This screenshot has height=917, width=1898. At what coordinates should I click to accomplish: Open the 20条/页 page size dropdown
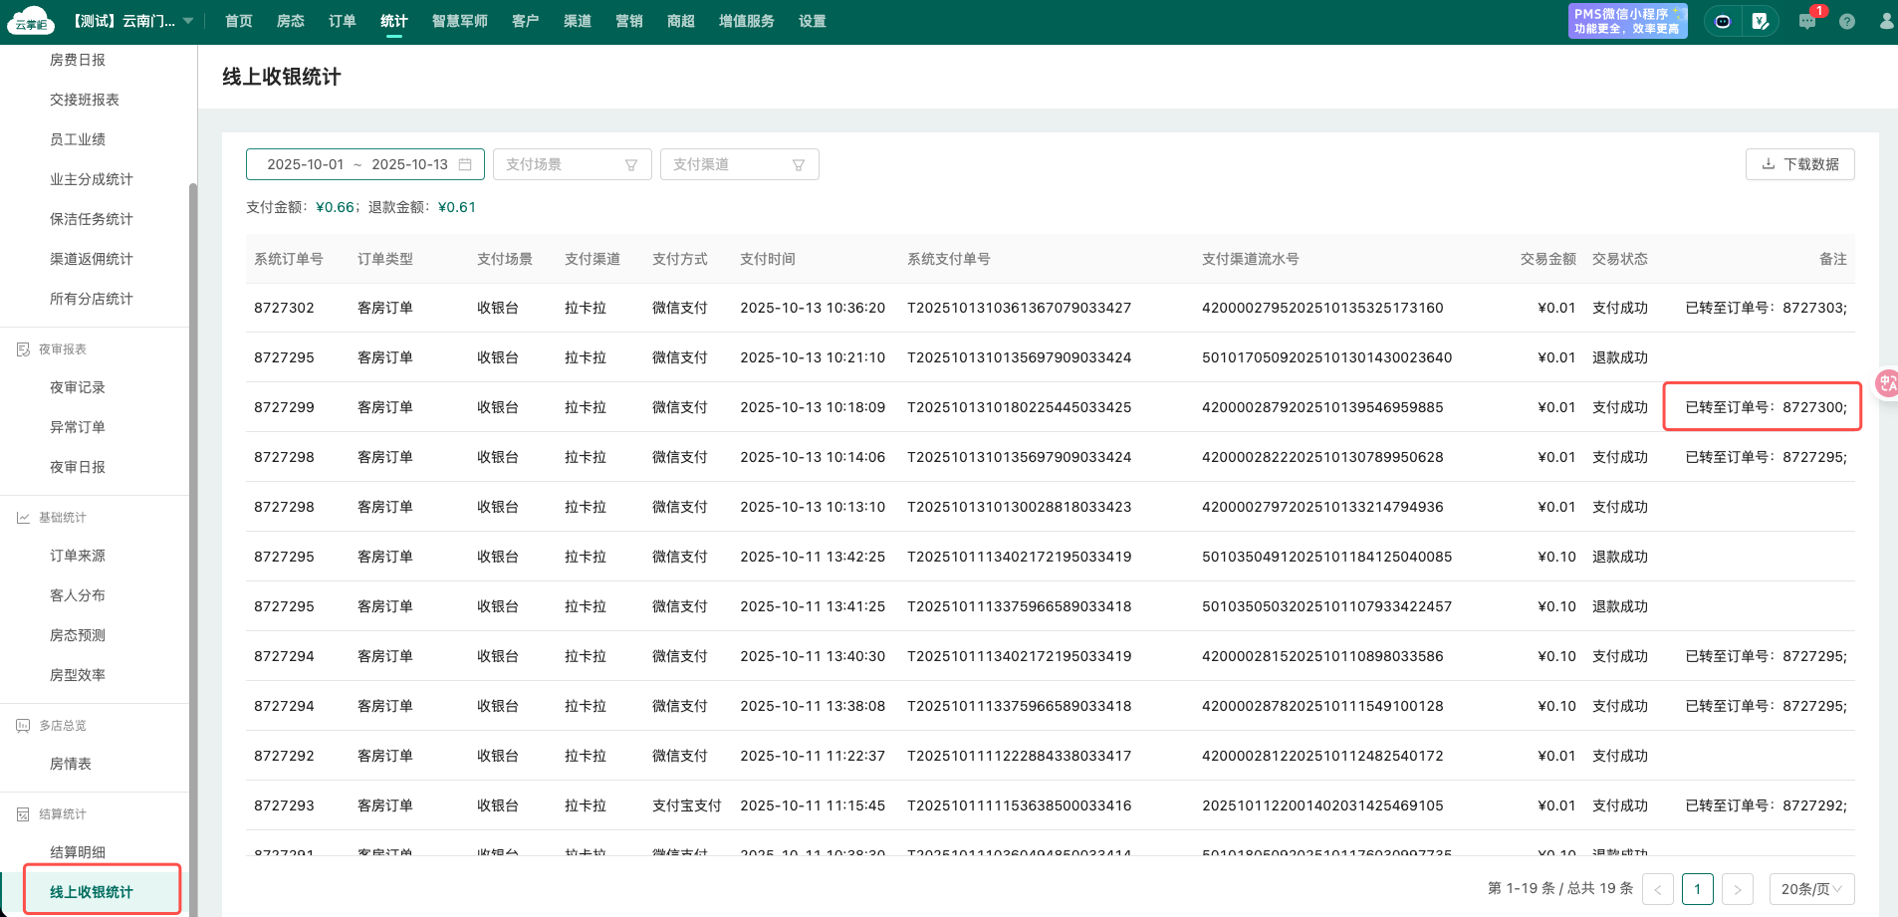coord(1811,889)
